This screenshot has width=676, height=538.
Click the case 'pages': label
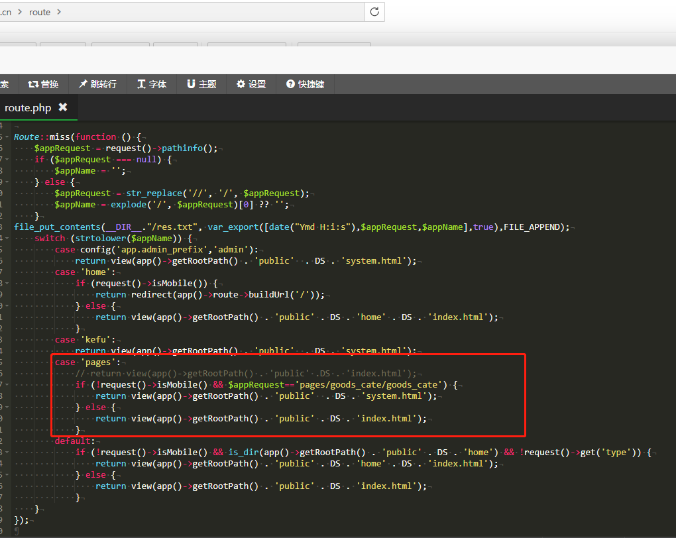click(88, 362)
